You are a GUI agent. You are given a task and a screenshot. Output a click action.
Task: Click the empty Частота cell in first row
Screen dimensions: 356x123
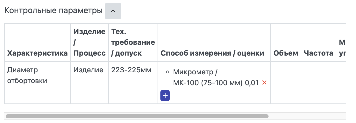tap(318, 83)
